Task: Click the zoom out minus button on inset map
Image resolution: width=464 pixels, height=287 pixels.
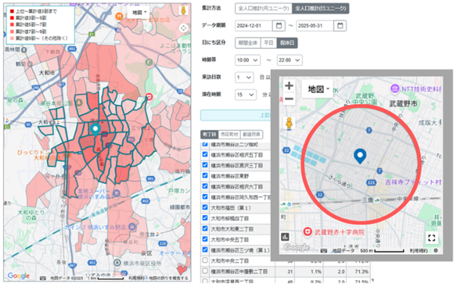Action: 289,99
